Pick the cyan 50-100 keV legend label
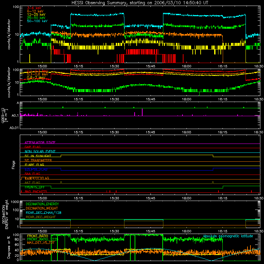 37,21
